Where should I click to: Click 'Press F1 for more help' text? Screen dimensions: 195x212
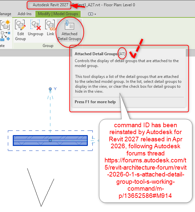click(95, 102)
